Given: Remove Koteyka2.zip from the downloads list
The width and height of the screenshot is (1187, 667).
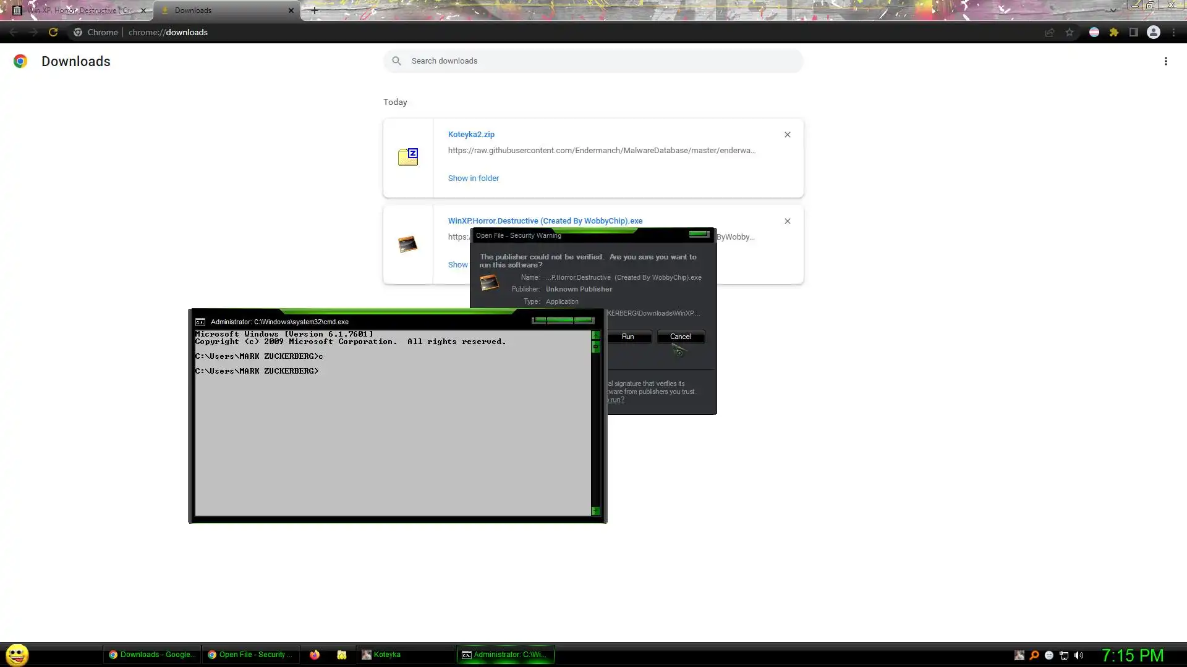Looking at the screenshot, I should click(787, 135).
